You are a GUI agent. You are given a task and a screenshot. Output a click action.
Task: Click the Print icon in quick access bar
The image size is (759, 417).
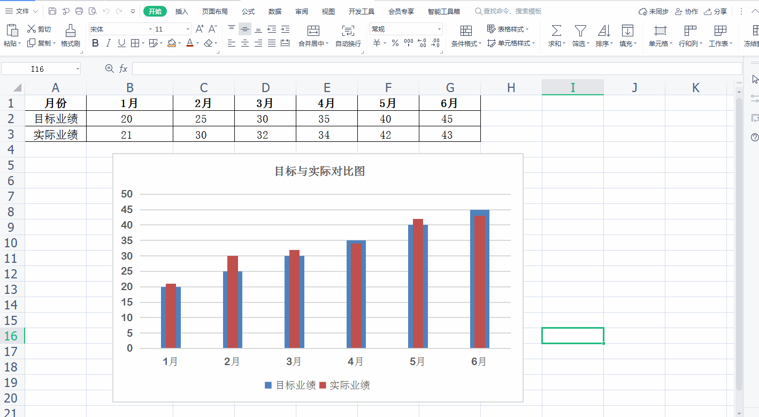[79, 11]
